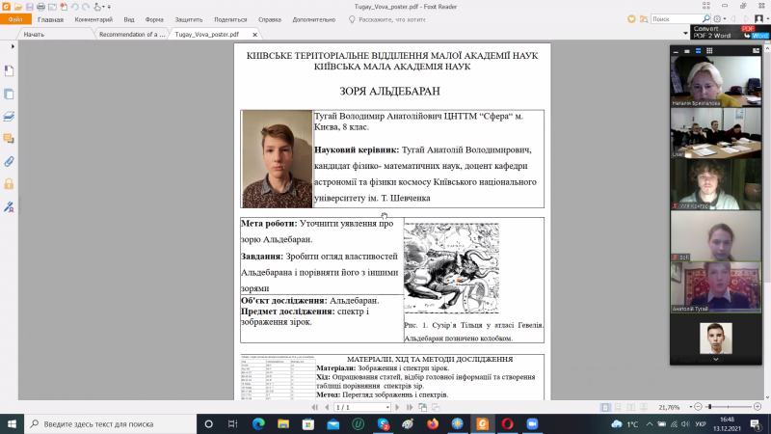
Task: Open the Security lock panel icon
Action: click(9, 184)
